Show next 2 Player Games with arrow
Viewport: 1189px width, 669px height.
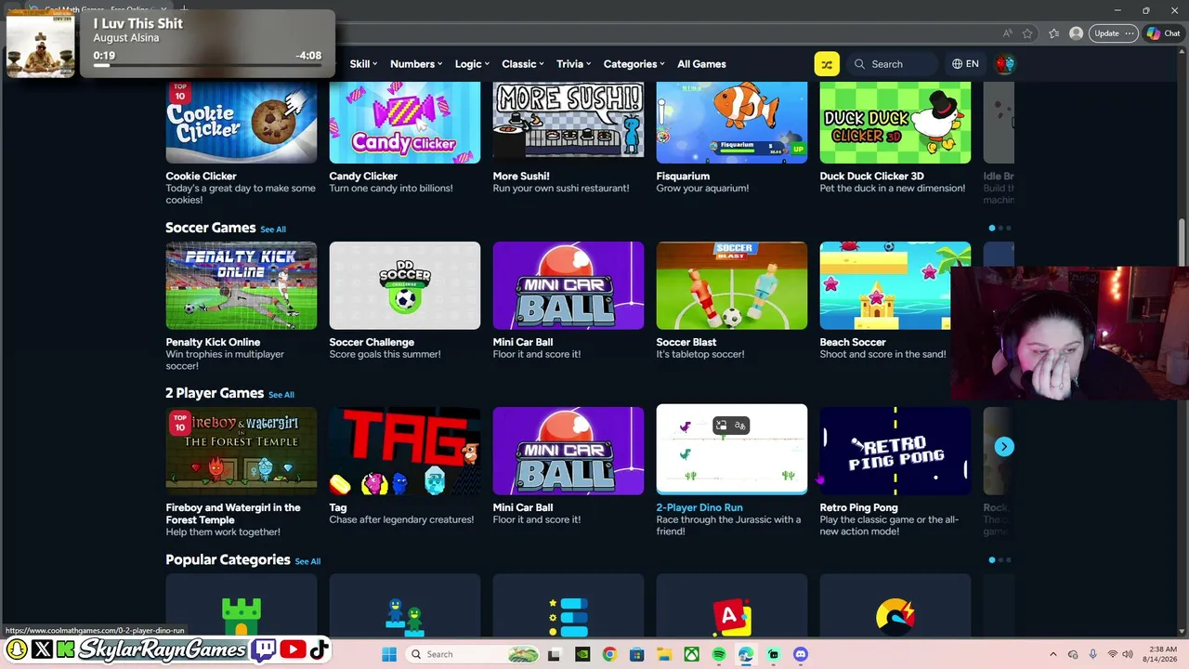[x=1004, y=447]
